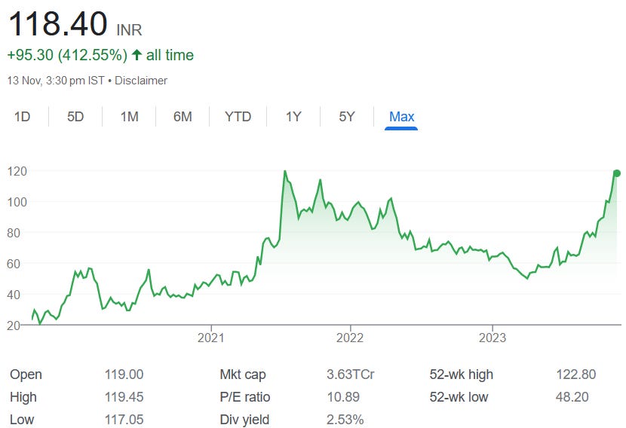
Task: Open the Disclaimer link
Action: (141, 81)
